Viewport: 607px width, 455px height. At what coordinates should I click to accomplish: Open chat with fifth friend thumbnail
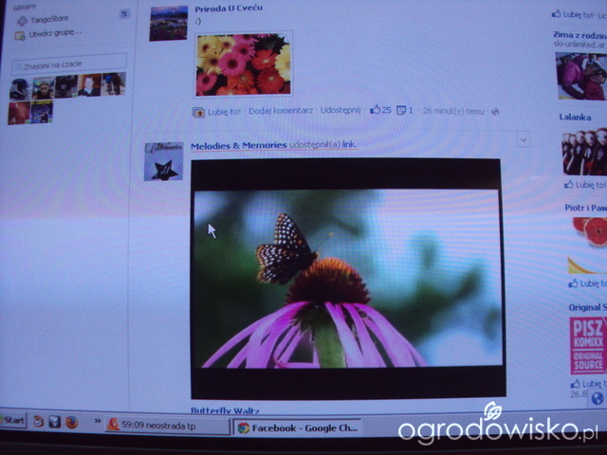tap(114, 84)
